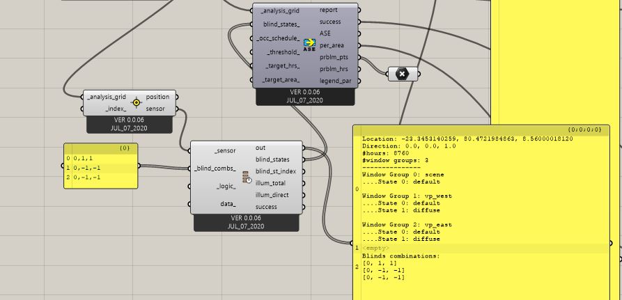This screenshot has width=622, height=300.
Task: Click the sensor target icon
Action: pos(137,102)
